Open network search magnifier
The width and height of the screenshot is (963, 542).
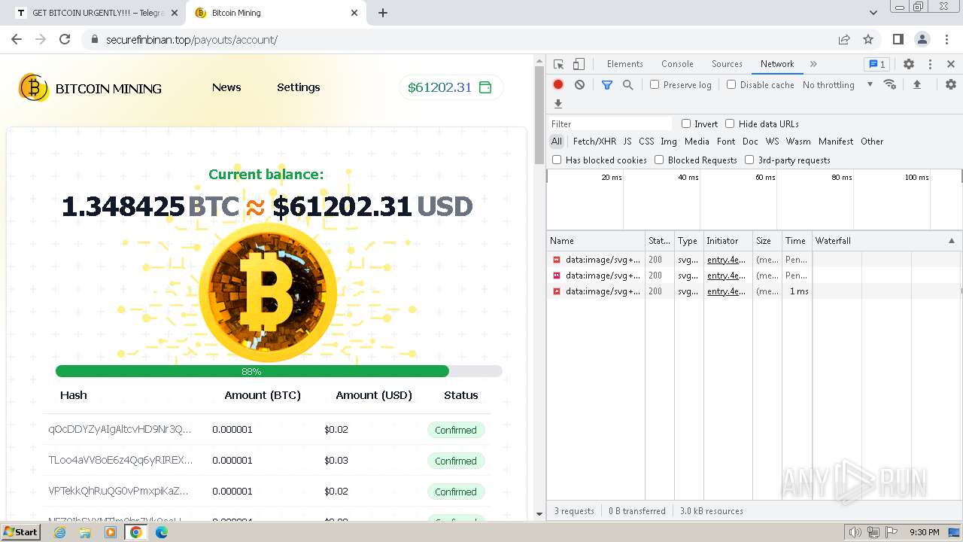pos(628,85)
